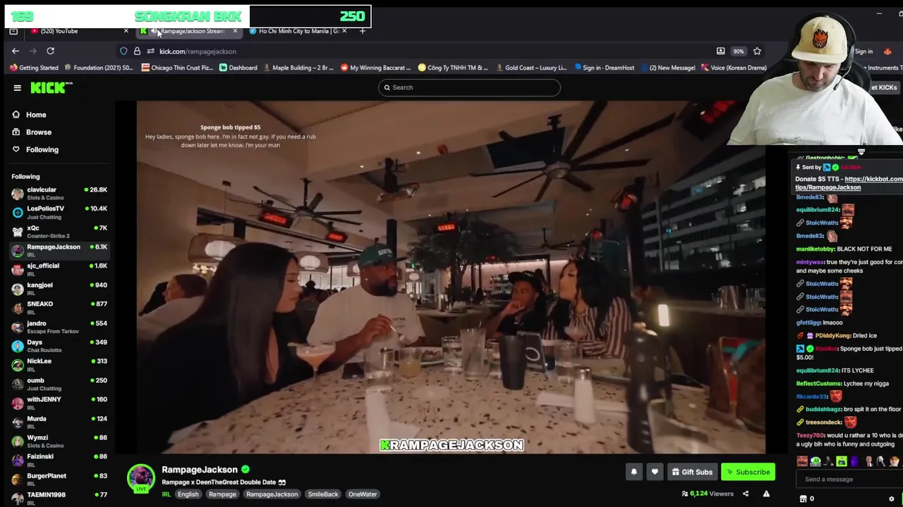Click the KICK logo
The width and height of the screenshot is (903, 507).
click(51, 87)
